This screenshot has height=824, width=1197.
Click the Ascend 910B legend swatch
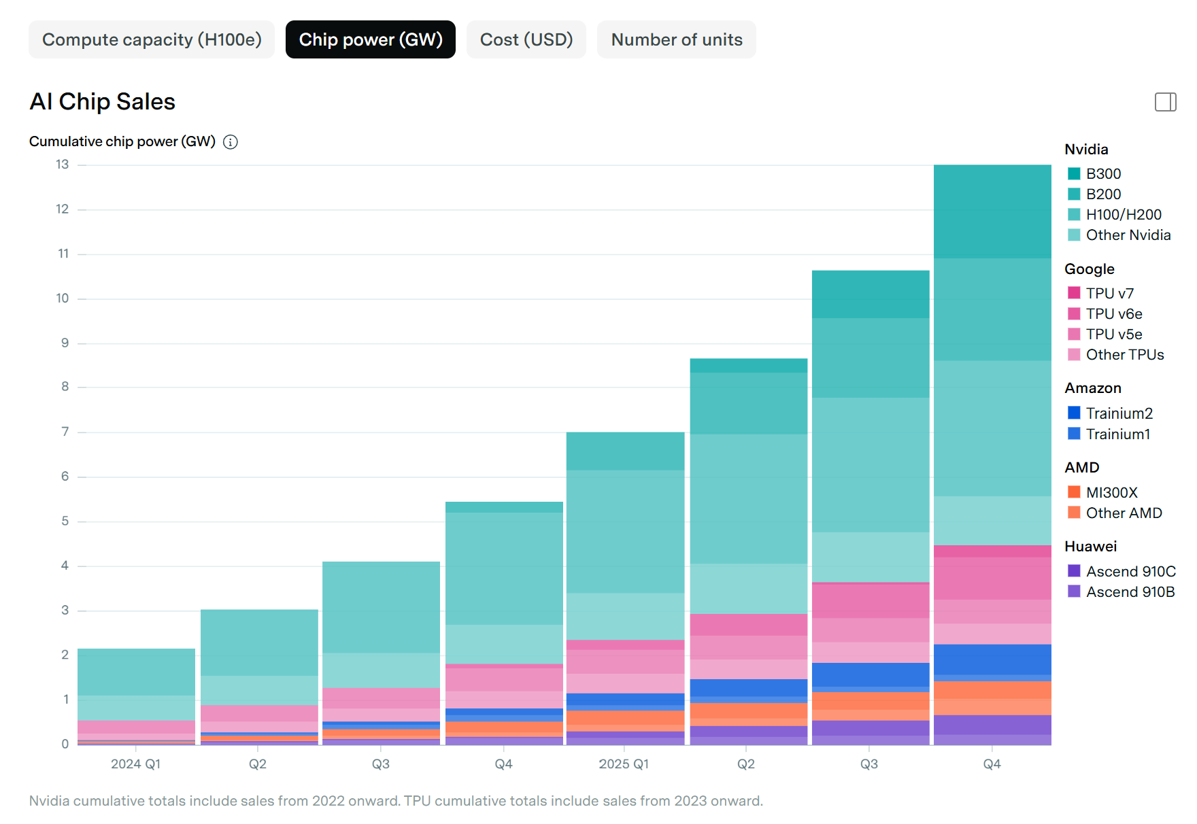pos(1074,591)
